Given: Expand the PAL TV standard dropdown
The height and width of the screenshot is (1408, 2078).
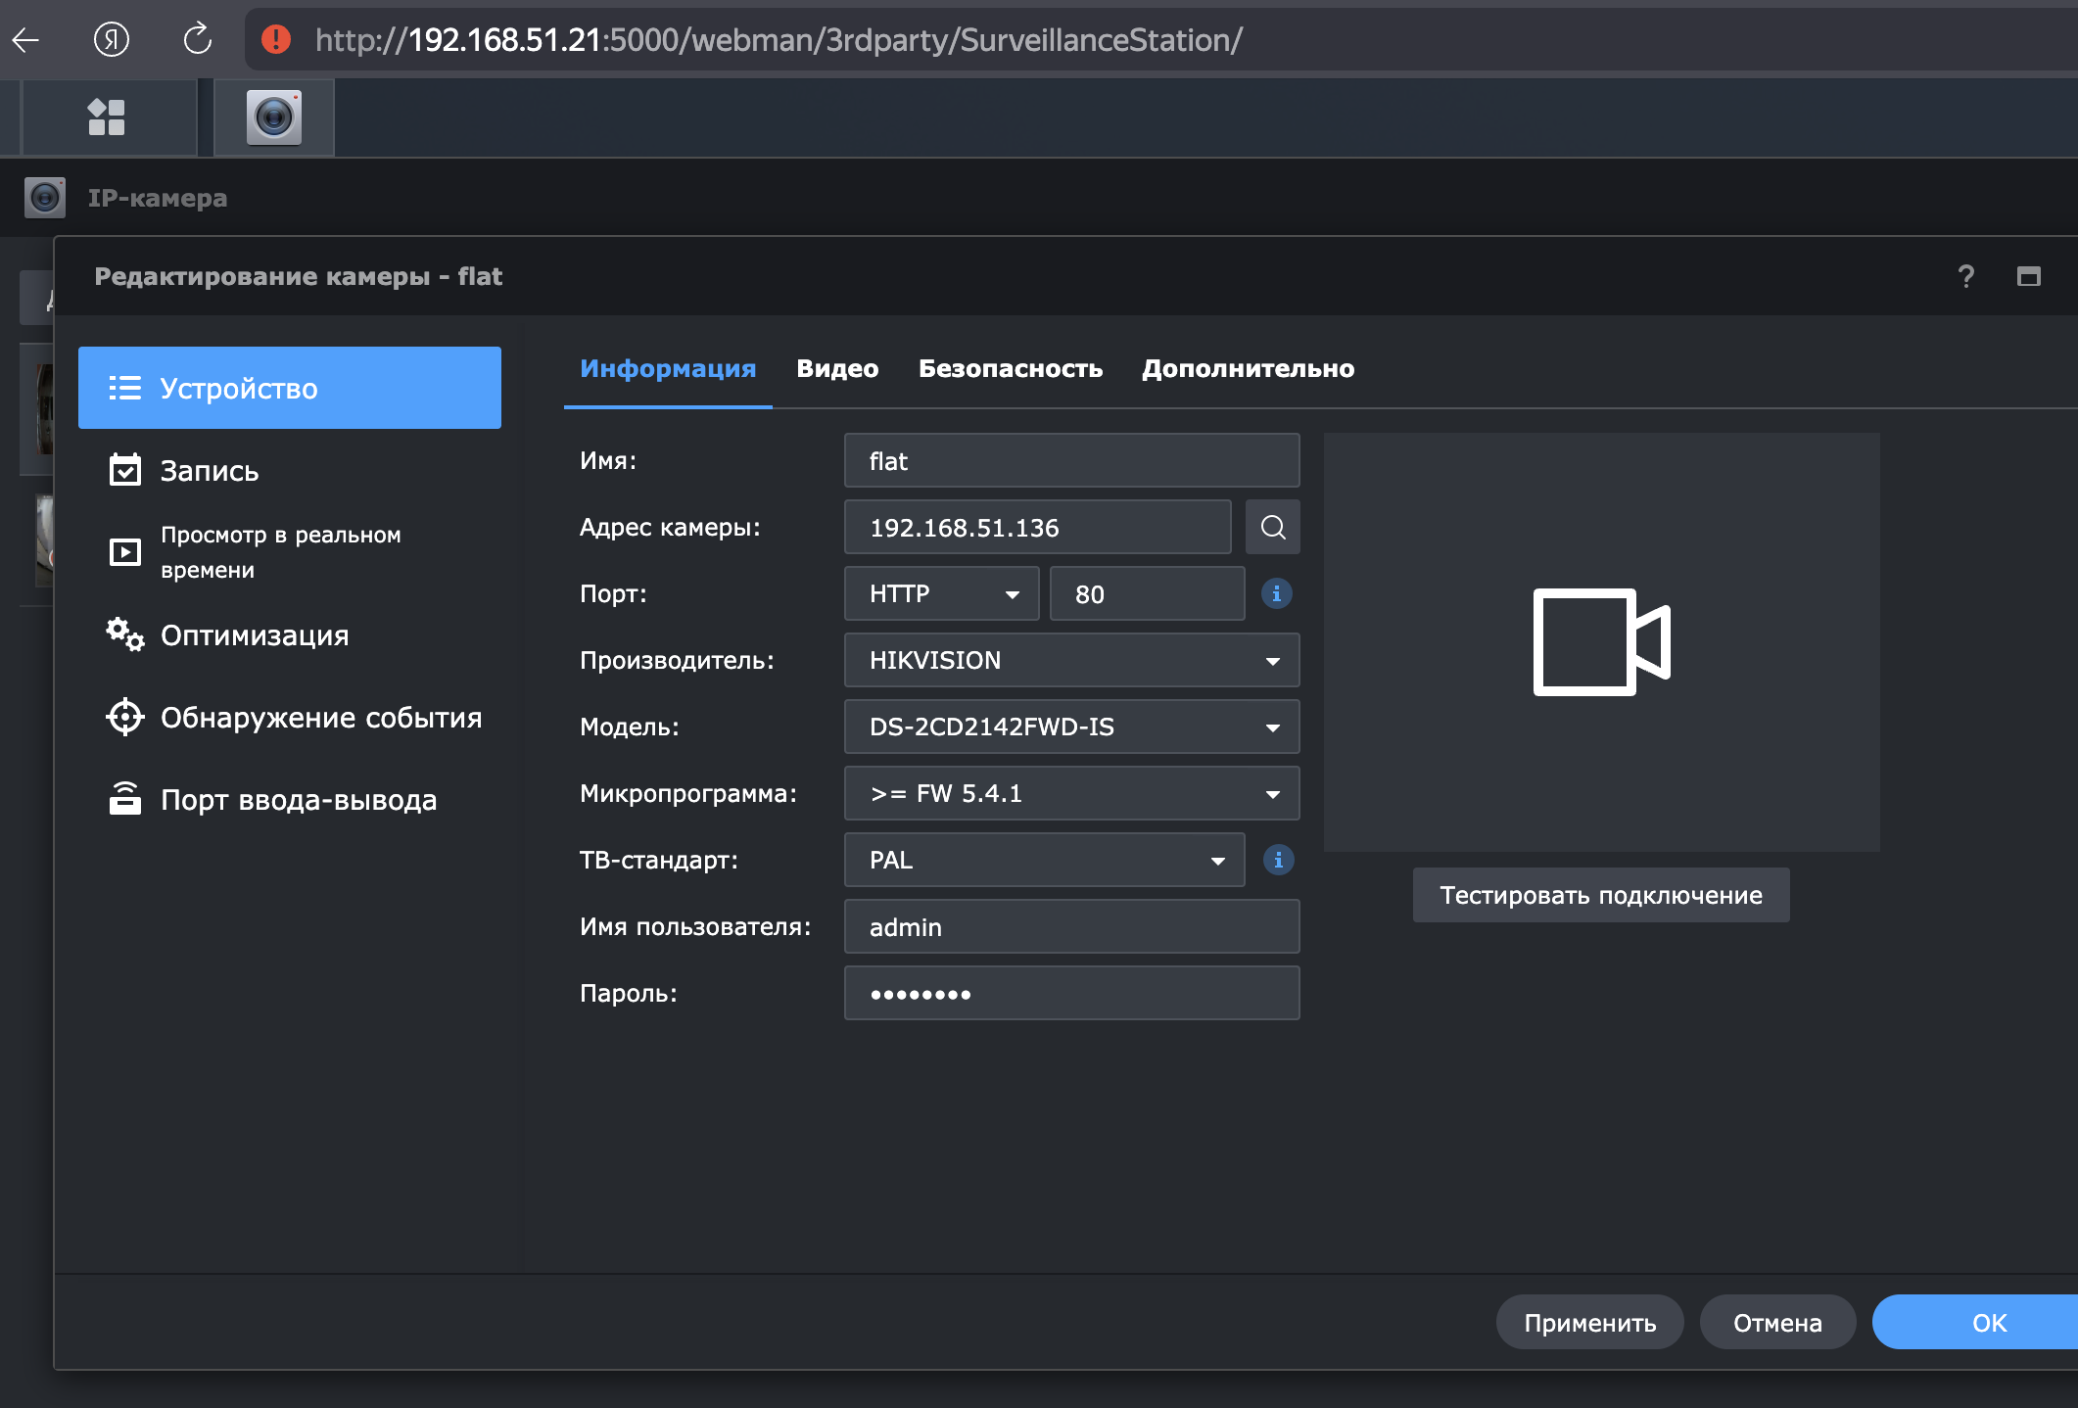Looking at the screenshot, I should tap(1044, 860).
